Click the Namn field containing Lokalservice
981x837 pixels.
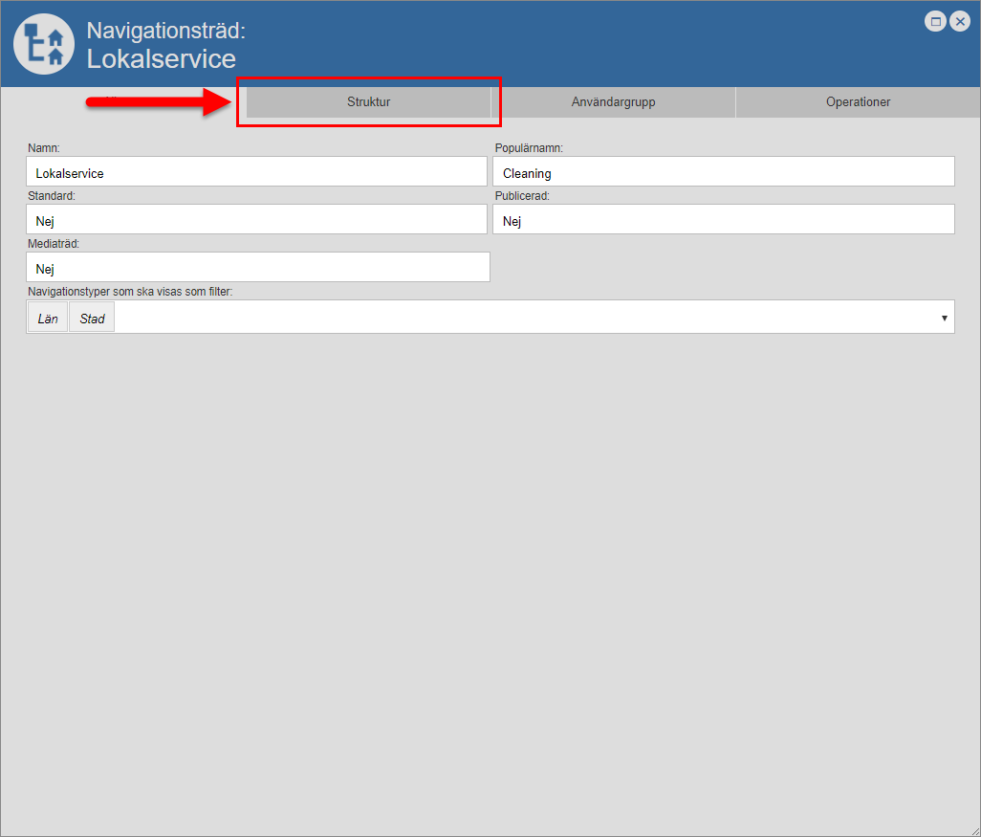pyautogui.click(x=256, y=172)
